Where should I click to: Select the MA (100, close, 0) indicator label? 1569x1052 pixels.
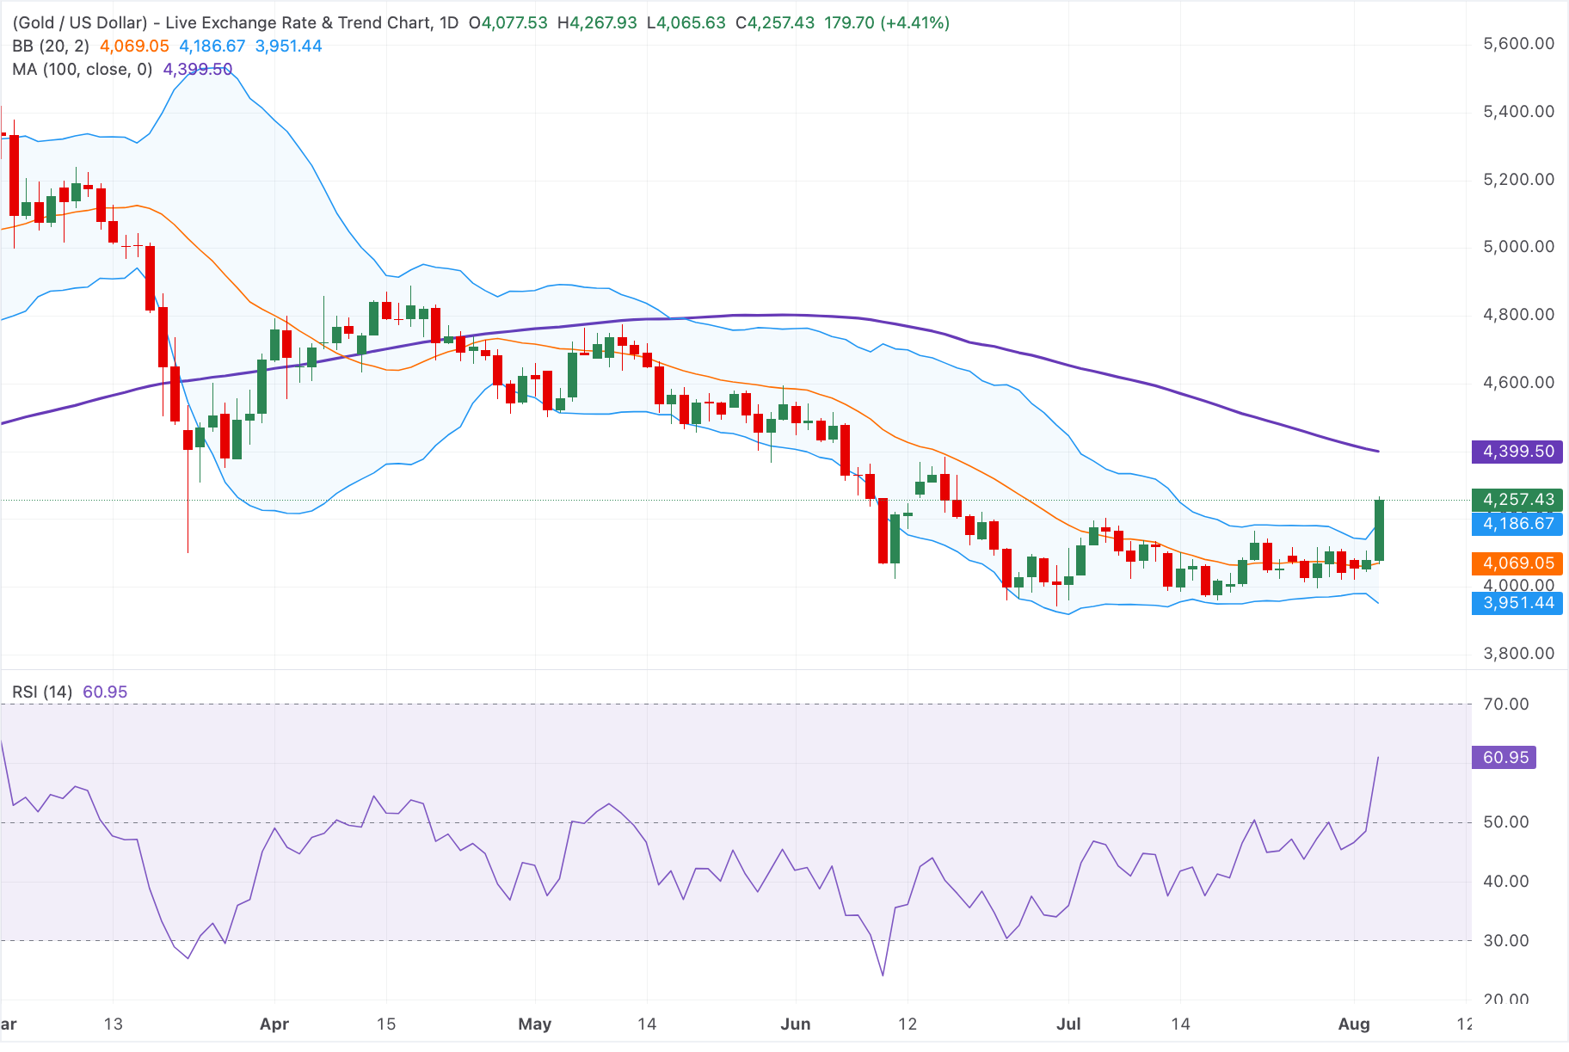click(83, 69)
